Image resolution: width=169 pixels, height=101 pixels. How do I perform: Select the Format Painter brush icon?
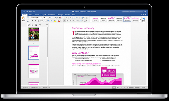coord(28,22)
